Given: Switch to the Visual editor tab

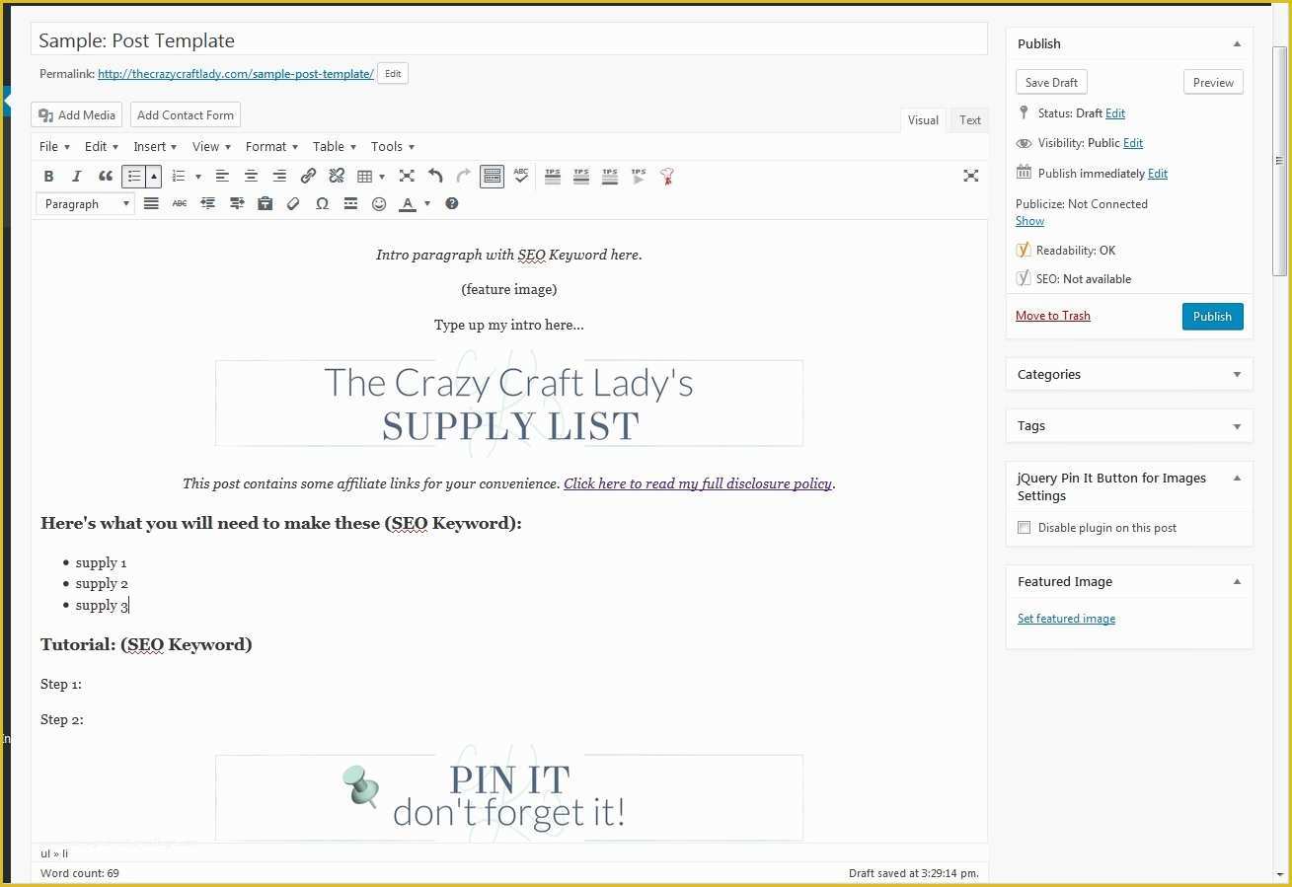Looking at the screenshot, I should click(x=923, y=120).
